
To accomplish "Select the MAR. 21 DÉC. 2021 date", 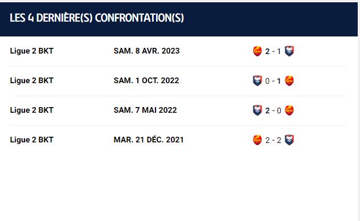I will 149,140.
